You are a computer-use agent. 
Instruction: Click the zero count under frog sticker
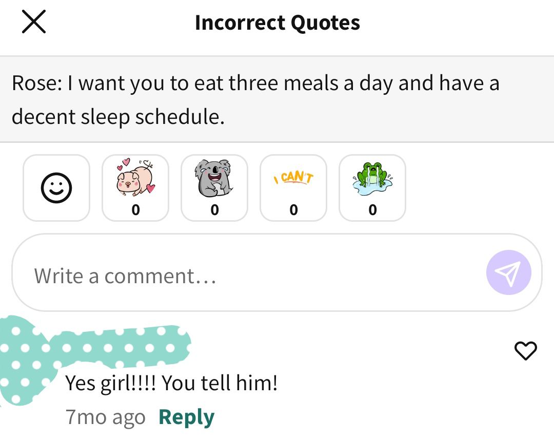(373, 210)
